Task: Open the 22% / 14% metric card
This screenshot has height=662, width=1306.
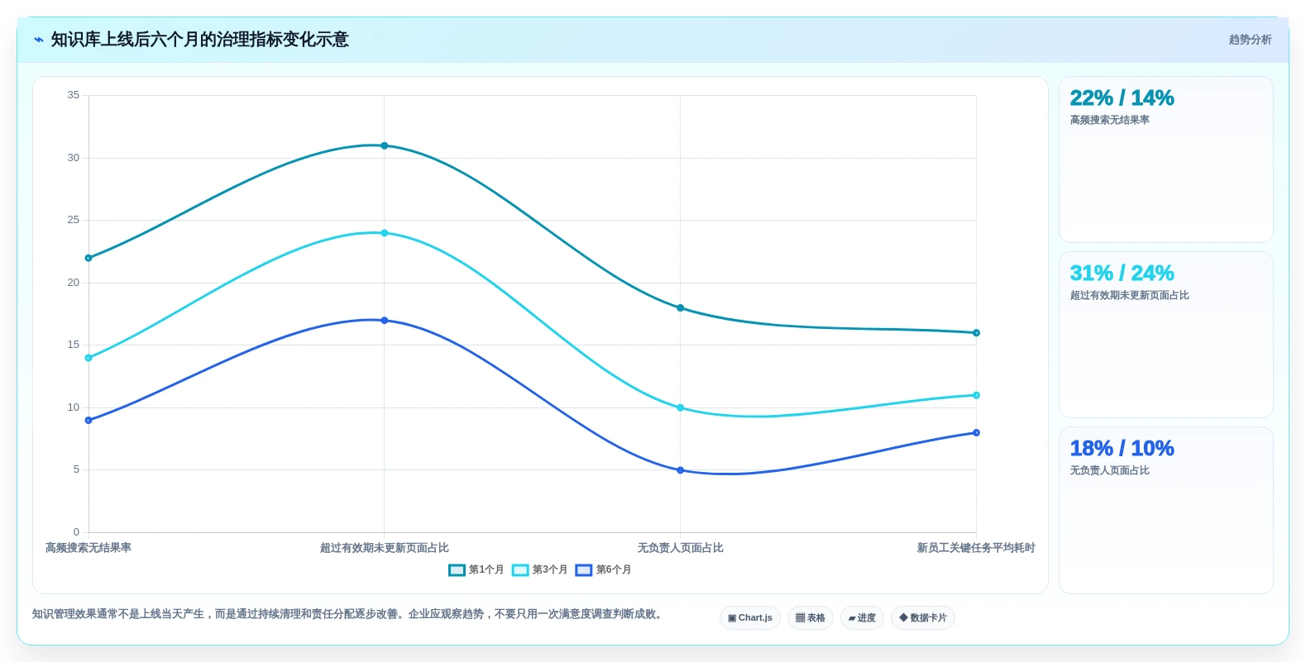Action: (x=1166, y=160)
